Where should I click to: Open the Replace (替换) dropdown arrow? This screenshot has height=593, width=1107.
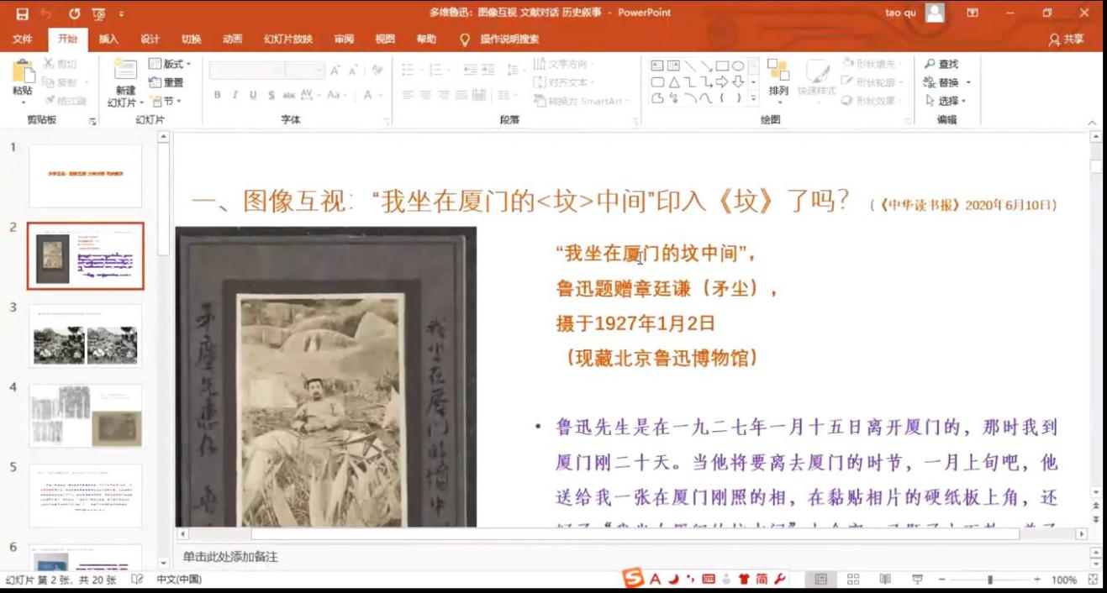tap(968, 82)
